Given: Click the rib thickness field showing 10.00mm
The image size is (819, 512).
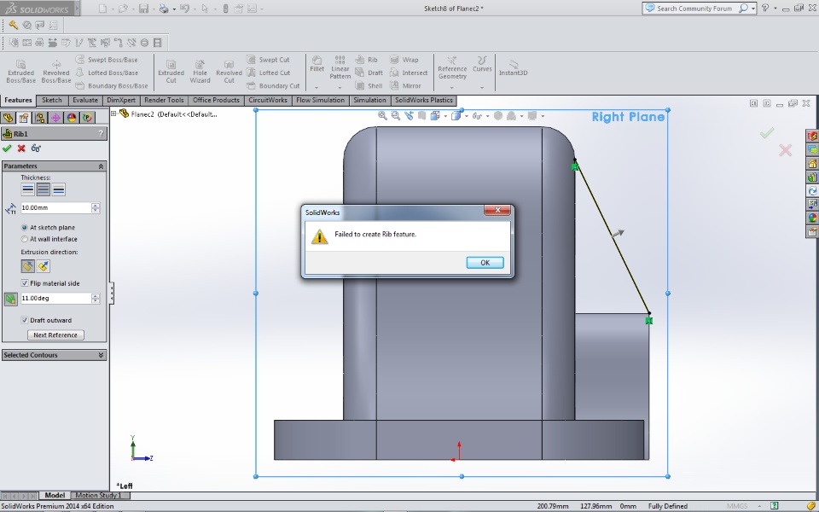Looking at the screenshot, I should [55, 208].
